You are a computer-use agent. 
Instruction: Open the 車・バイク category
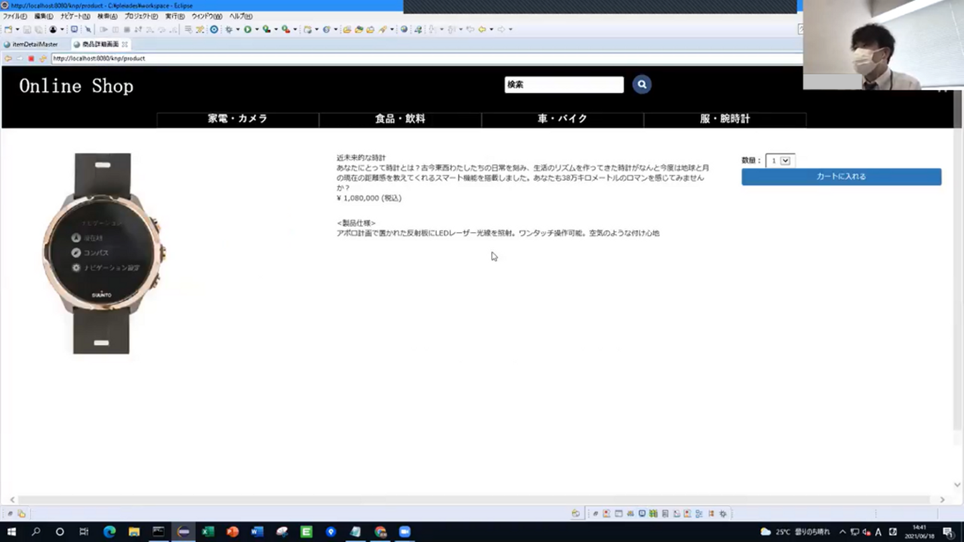pos(562,119)
